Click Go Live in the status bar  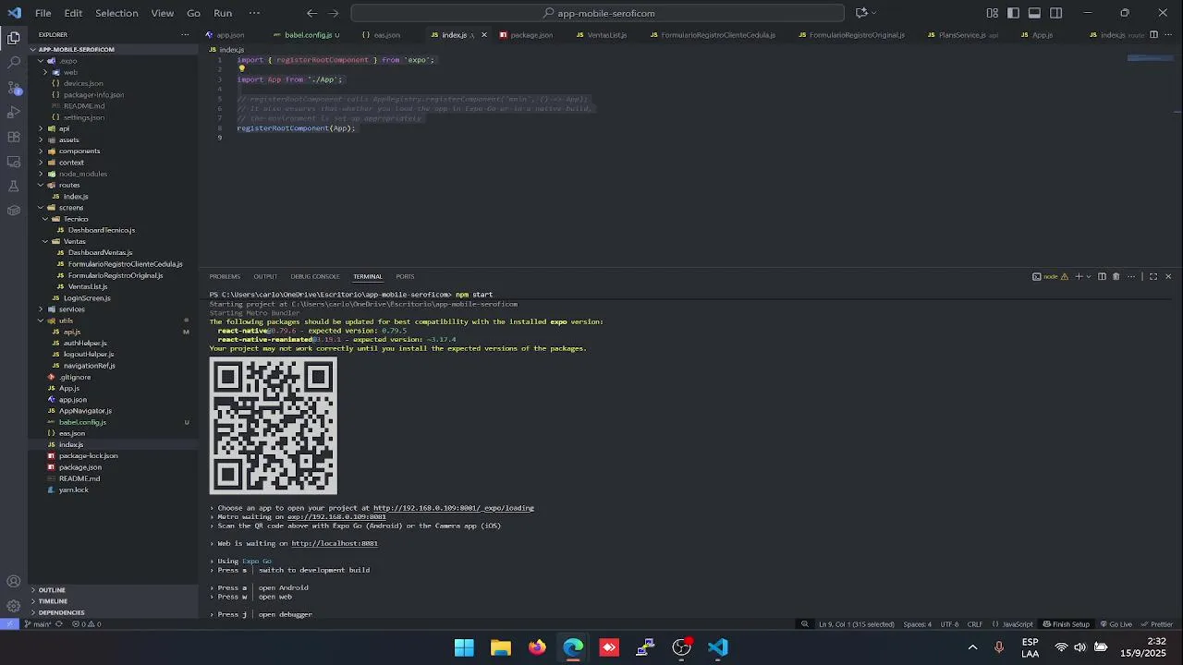1116,624
